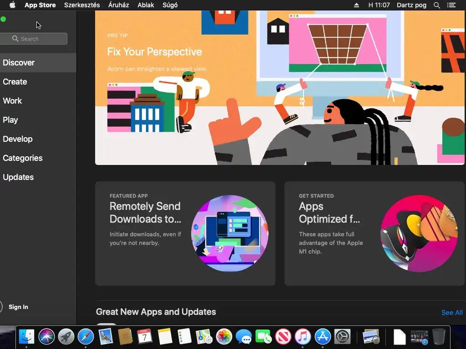Open Trash in the Dock
The image size is (466, 349).
(x=439, y=337)
